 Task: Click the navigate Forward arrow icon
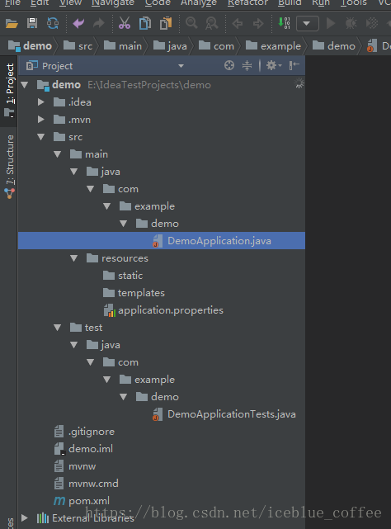point(258,24)
